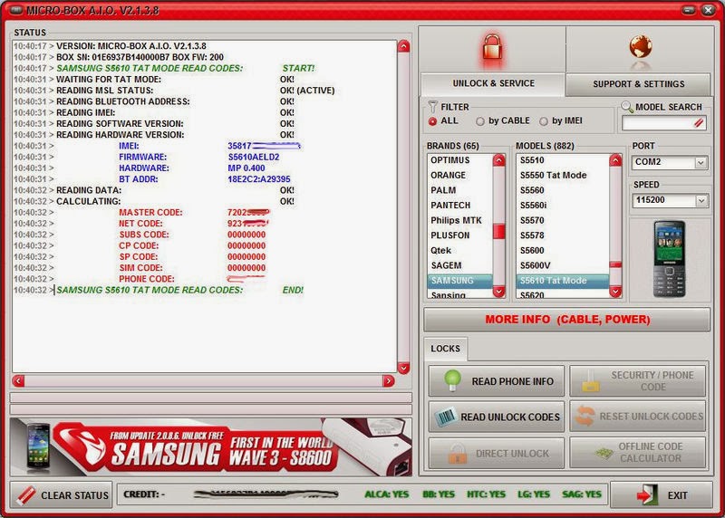Click the Offline Code Calculator button
Image resolution: width=725 pixels, height=518 pixels.
(638, 454)
